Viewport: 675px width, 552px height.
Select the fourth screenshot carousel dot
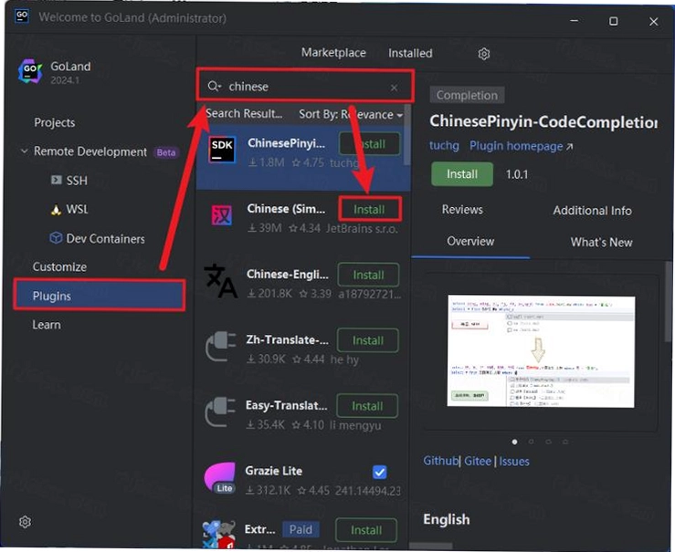(564, 442)
